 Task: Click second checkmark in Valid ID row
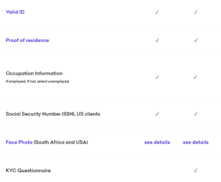tap(196, 12)
